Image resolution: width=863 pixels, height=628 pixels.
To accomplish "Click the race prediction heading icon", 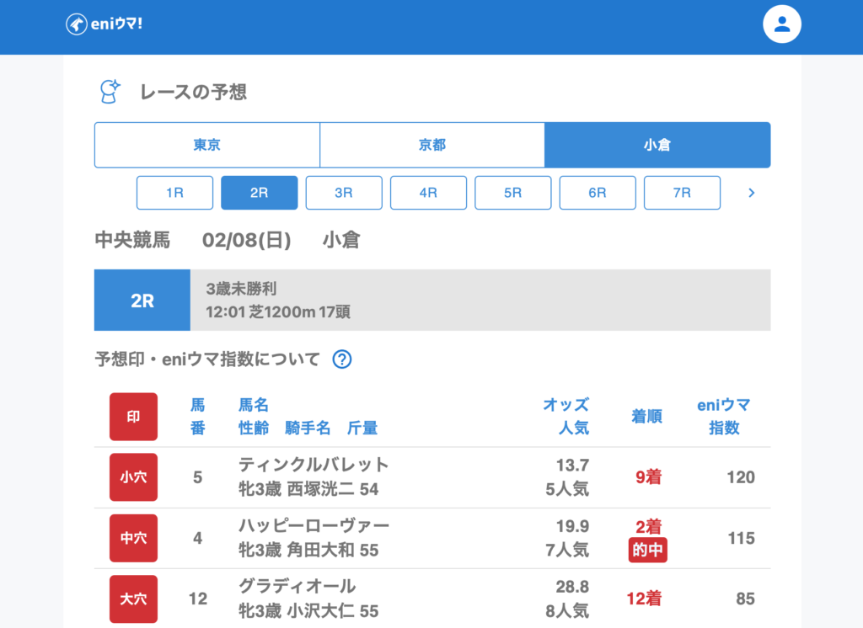I will (x=110, y=92).
